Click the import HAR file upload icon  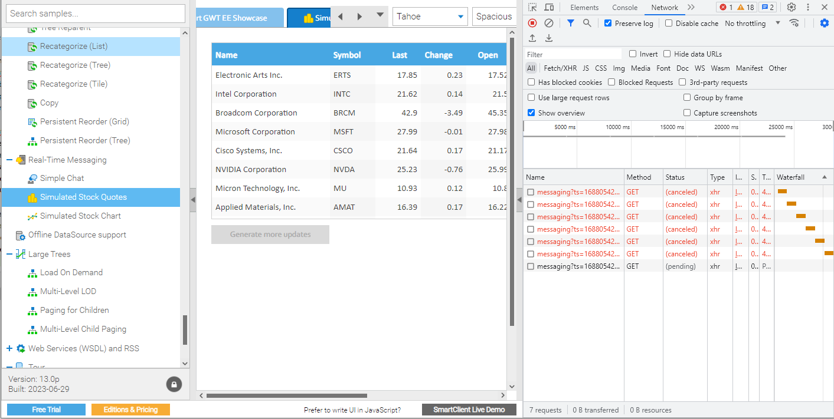(532, 38)
